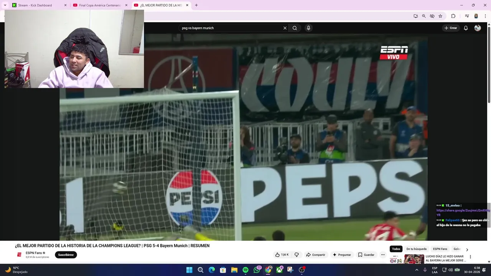Open a new browser tab
This screenshot has height=276, width=491.
point(196,5)
